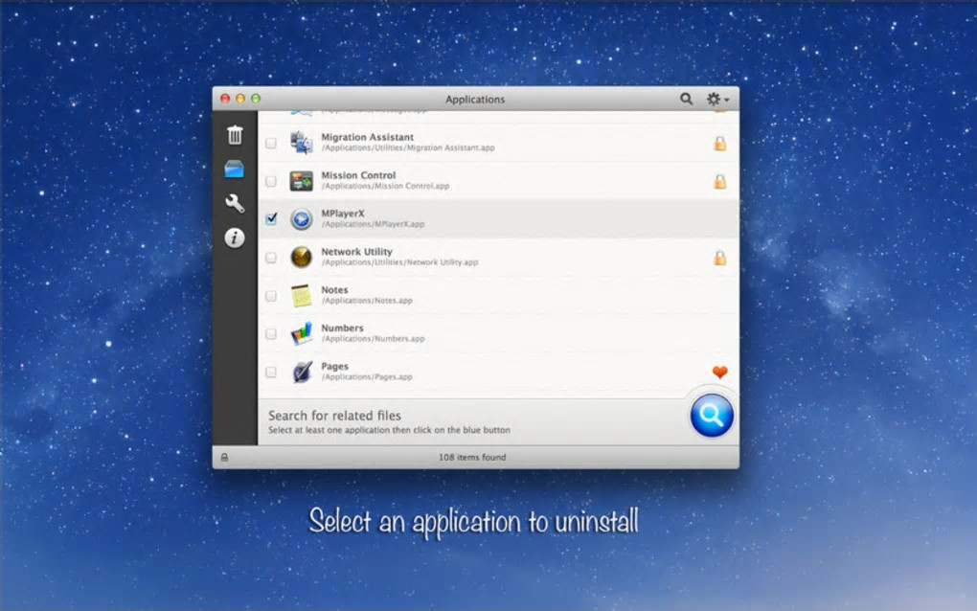Screen dimensions: 977x611
Task: Click the Pages app icon
Action: click(302, 372)
